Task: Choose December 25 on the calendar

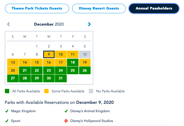Action: point(73,70)
